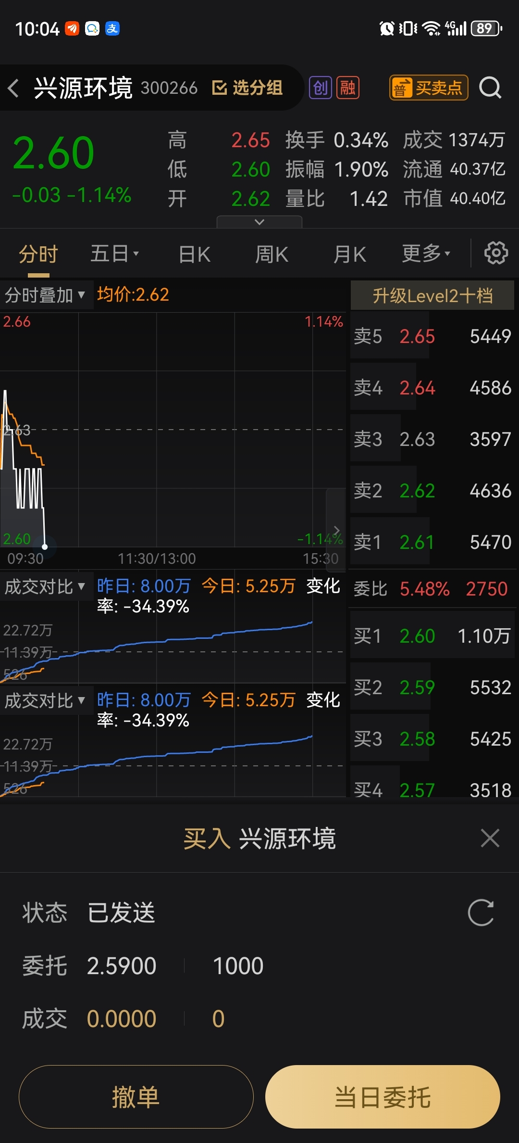Open the 更多 chart types dropdown

tap(426, 254)
